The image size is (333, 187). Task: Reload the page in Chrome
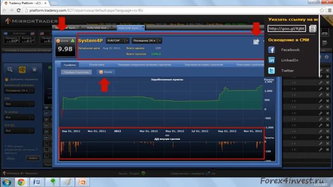click(x=19, y=10)
